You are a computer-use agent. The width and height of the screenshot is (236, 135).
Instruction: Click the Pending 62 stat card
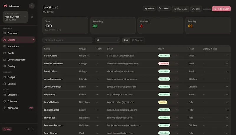pyautogui.click(x=208, y=25)
